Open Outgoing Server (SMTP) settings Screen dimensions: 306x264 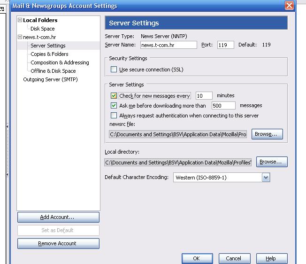coord(50,79)
